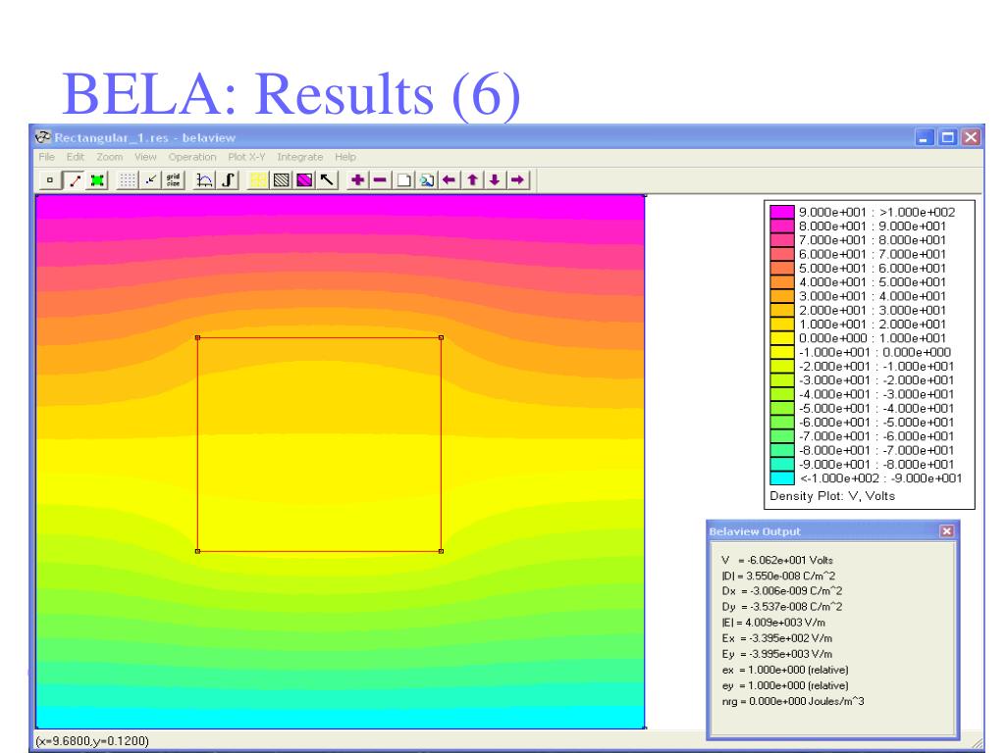Click the Ey = -3.995e+003 V/m line

[777, 654]
